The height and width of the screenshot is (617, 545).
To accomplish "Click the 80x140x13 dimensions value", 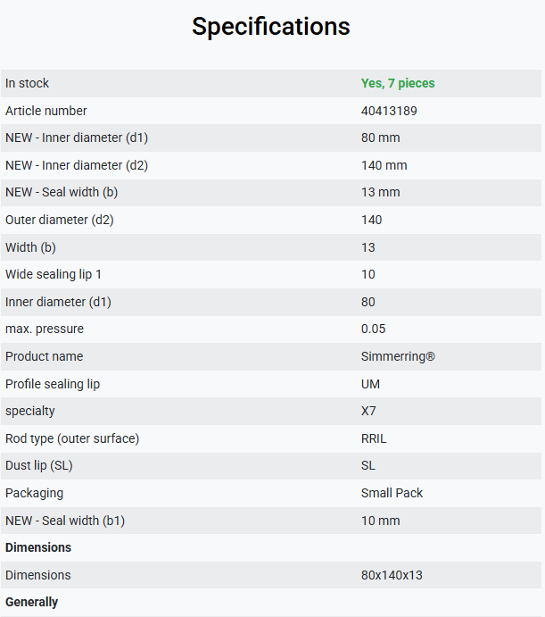I will [x=392, y=575].
